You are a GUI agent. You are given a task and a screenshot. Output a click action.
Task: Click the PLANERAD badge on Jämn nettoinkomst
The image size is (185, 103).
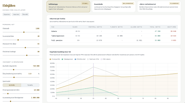click(x=174, y=3)
